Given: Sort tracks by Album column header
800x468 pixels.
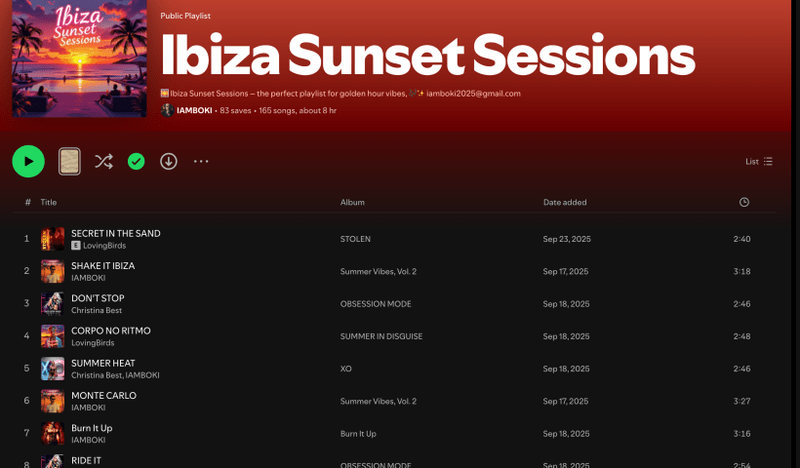Looking at the screenshot, I should point(352,203).
